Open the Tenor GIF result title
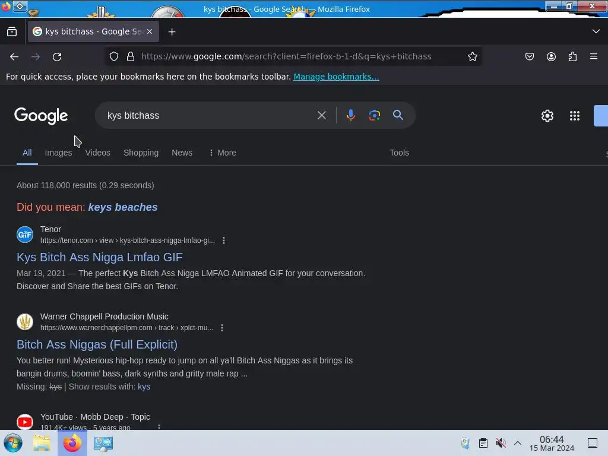Screen dimensions: 608x456 [100, 257]
